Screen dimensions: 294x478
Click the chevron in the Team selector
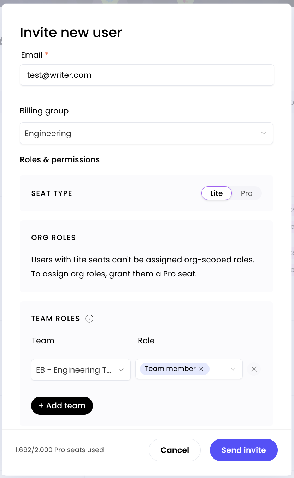[x=121, y=370]
